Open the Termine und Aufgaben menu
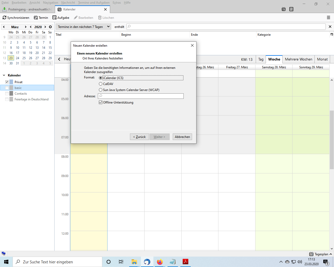 tap(94, 3)
